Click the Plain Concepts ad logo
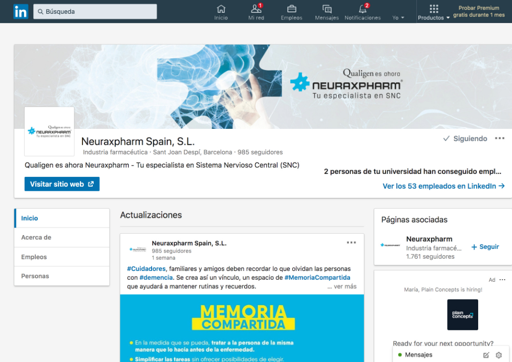This screenshot has width=512, height=362. [x=462, y=315]
